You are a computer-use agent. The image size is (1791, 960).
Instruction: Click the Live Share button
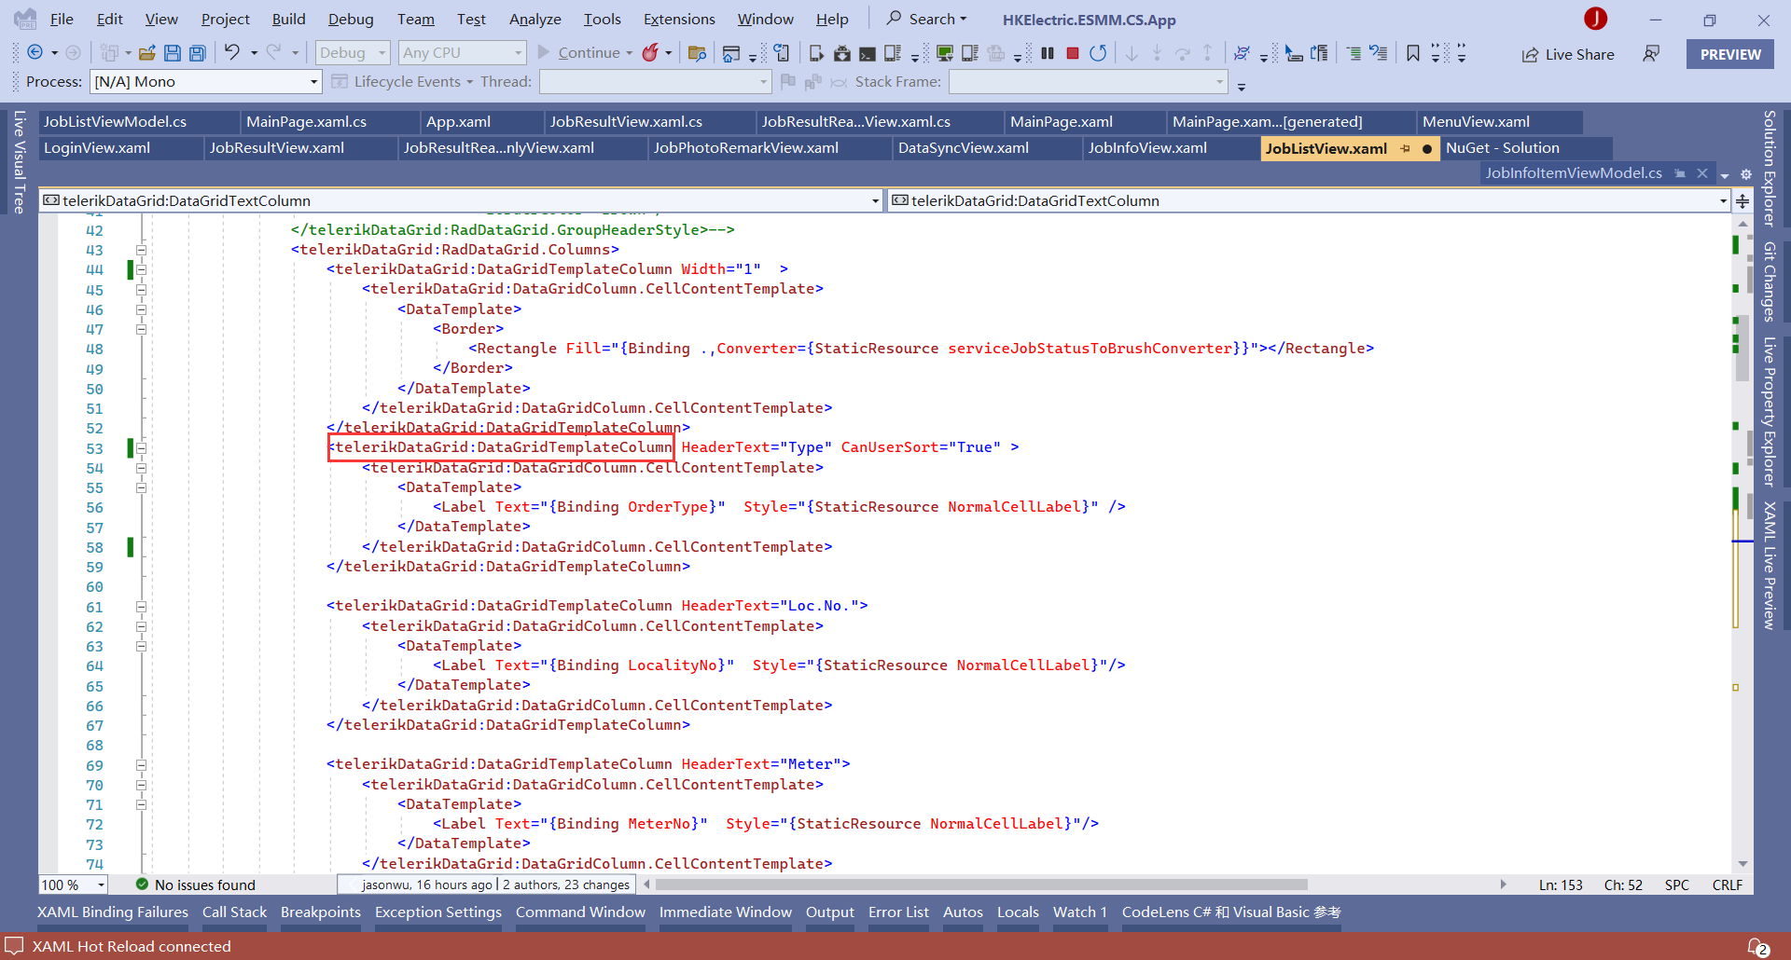click(x=1568, y=54)
